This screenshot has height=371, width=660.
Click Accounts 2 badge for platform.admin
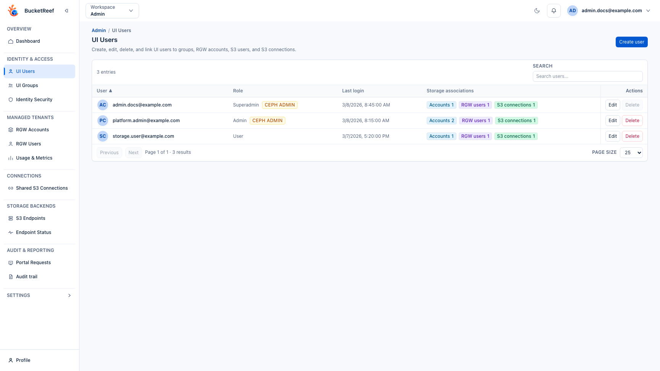point(442,121)
